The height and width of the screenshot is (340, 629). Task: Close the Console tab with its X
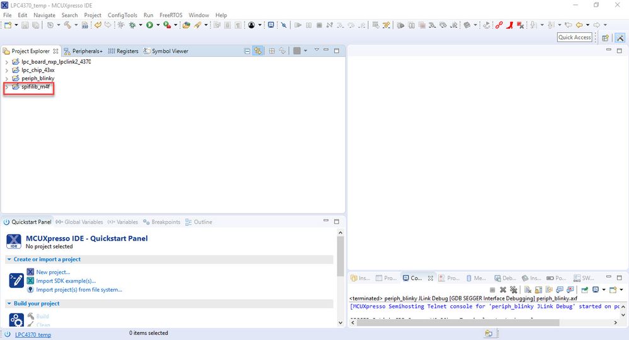[x=431, y=278]
